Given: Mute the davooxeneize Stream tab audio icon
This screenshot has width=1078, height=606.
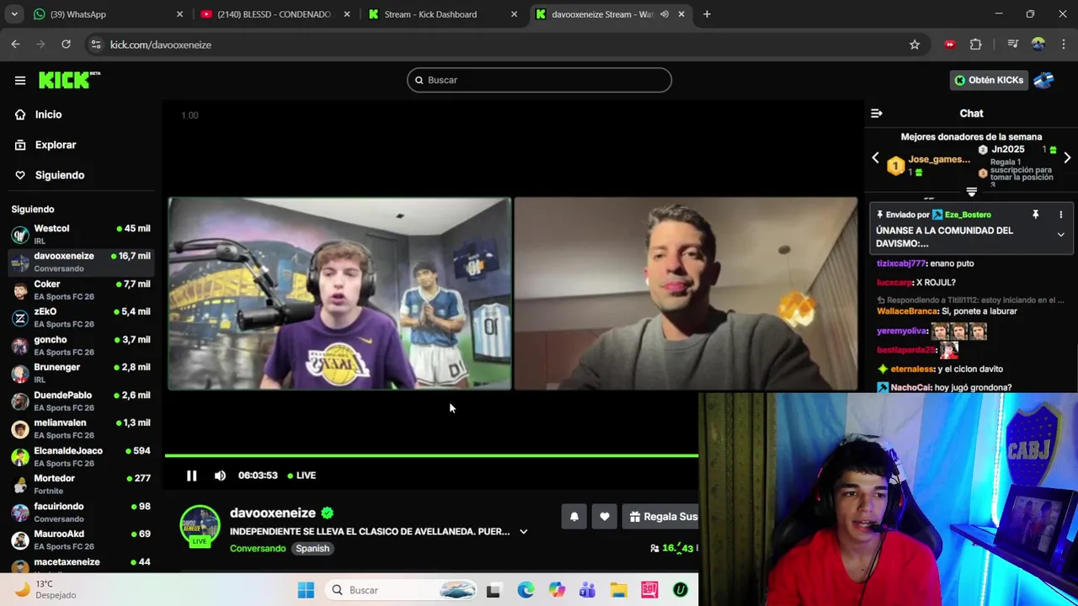Looking at the screenshot, I should [x=664, y=14].
